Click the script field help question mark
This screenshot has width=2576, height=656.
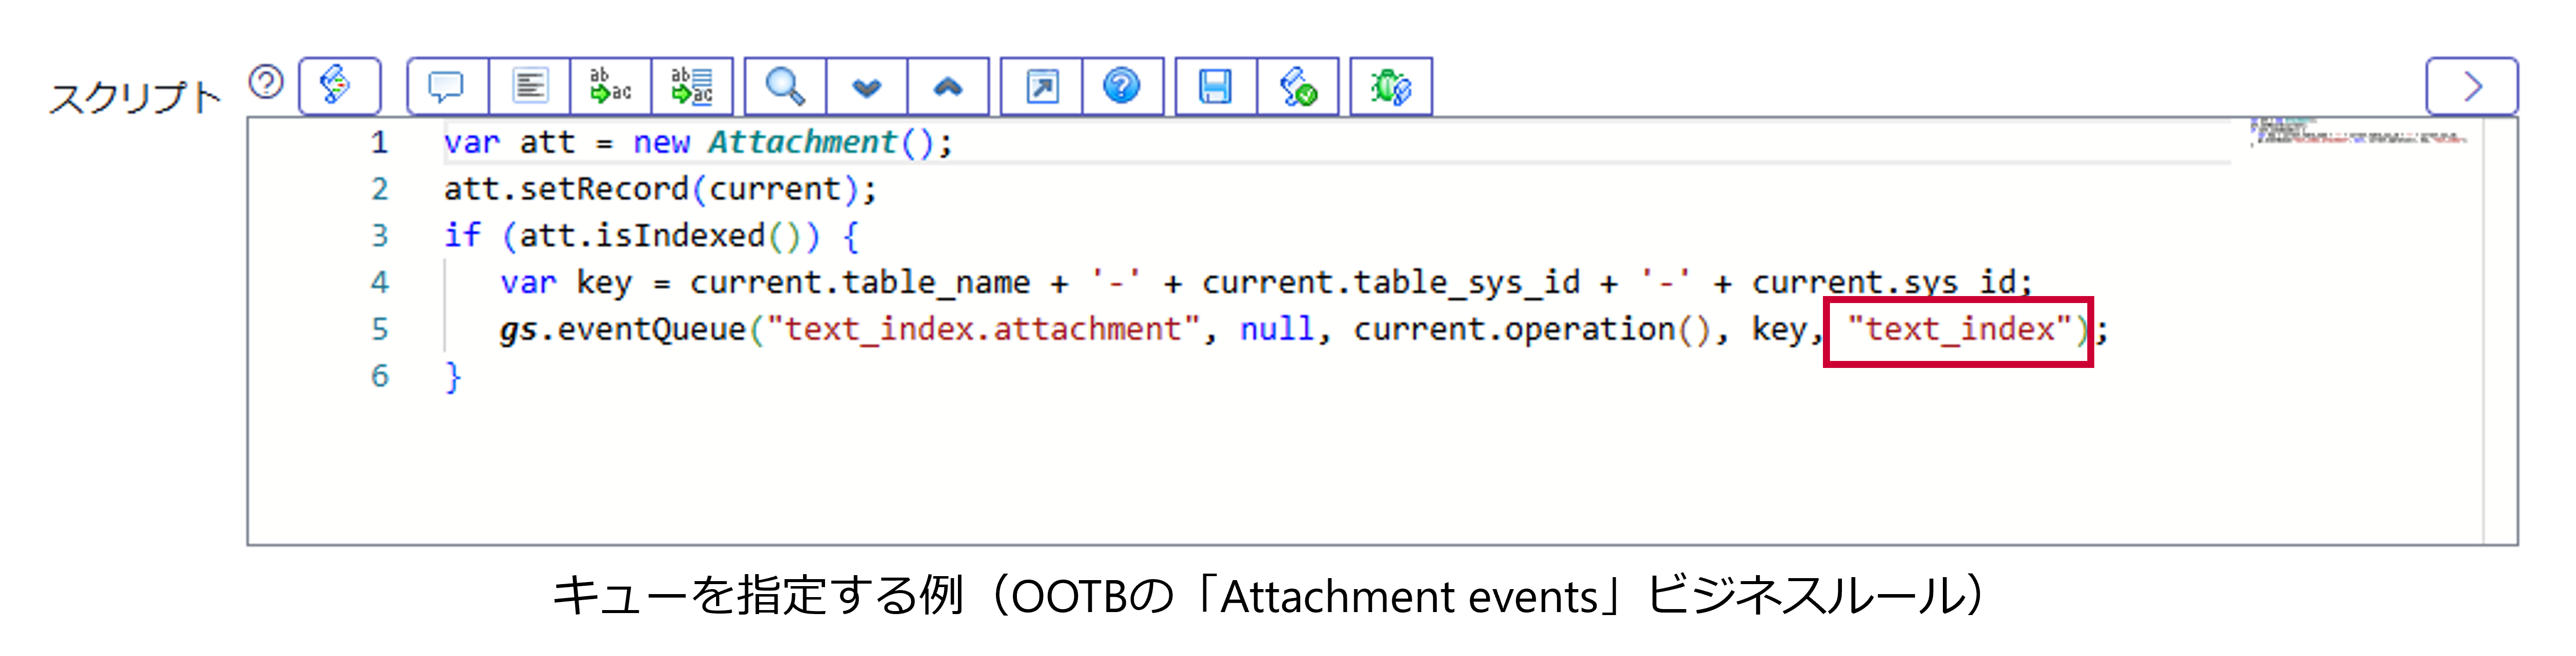[266, 83]
